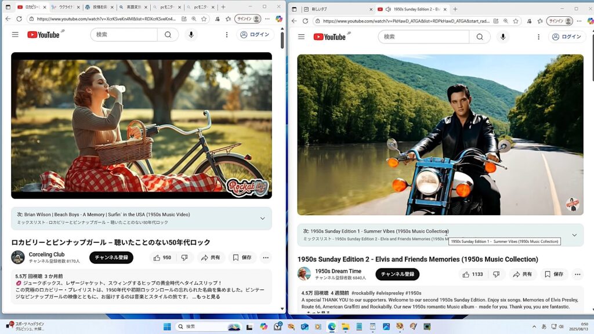
Task: Click the Elvis motorcycle video player
Action: point(440,135)
